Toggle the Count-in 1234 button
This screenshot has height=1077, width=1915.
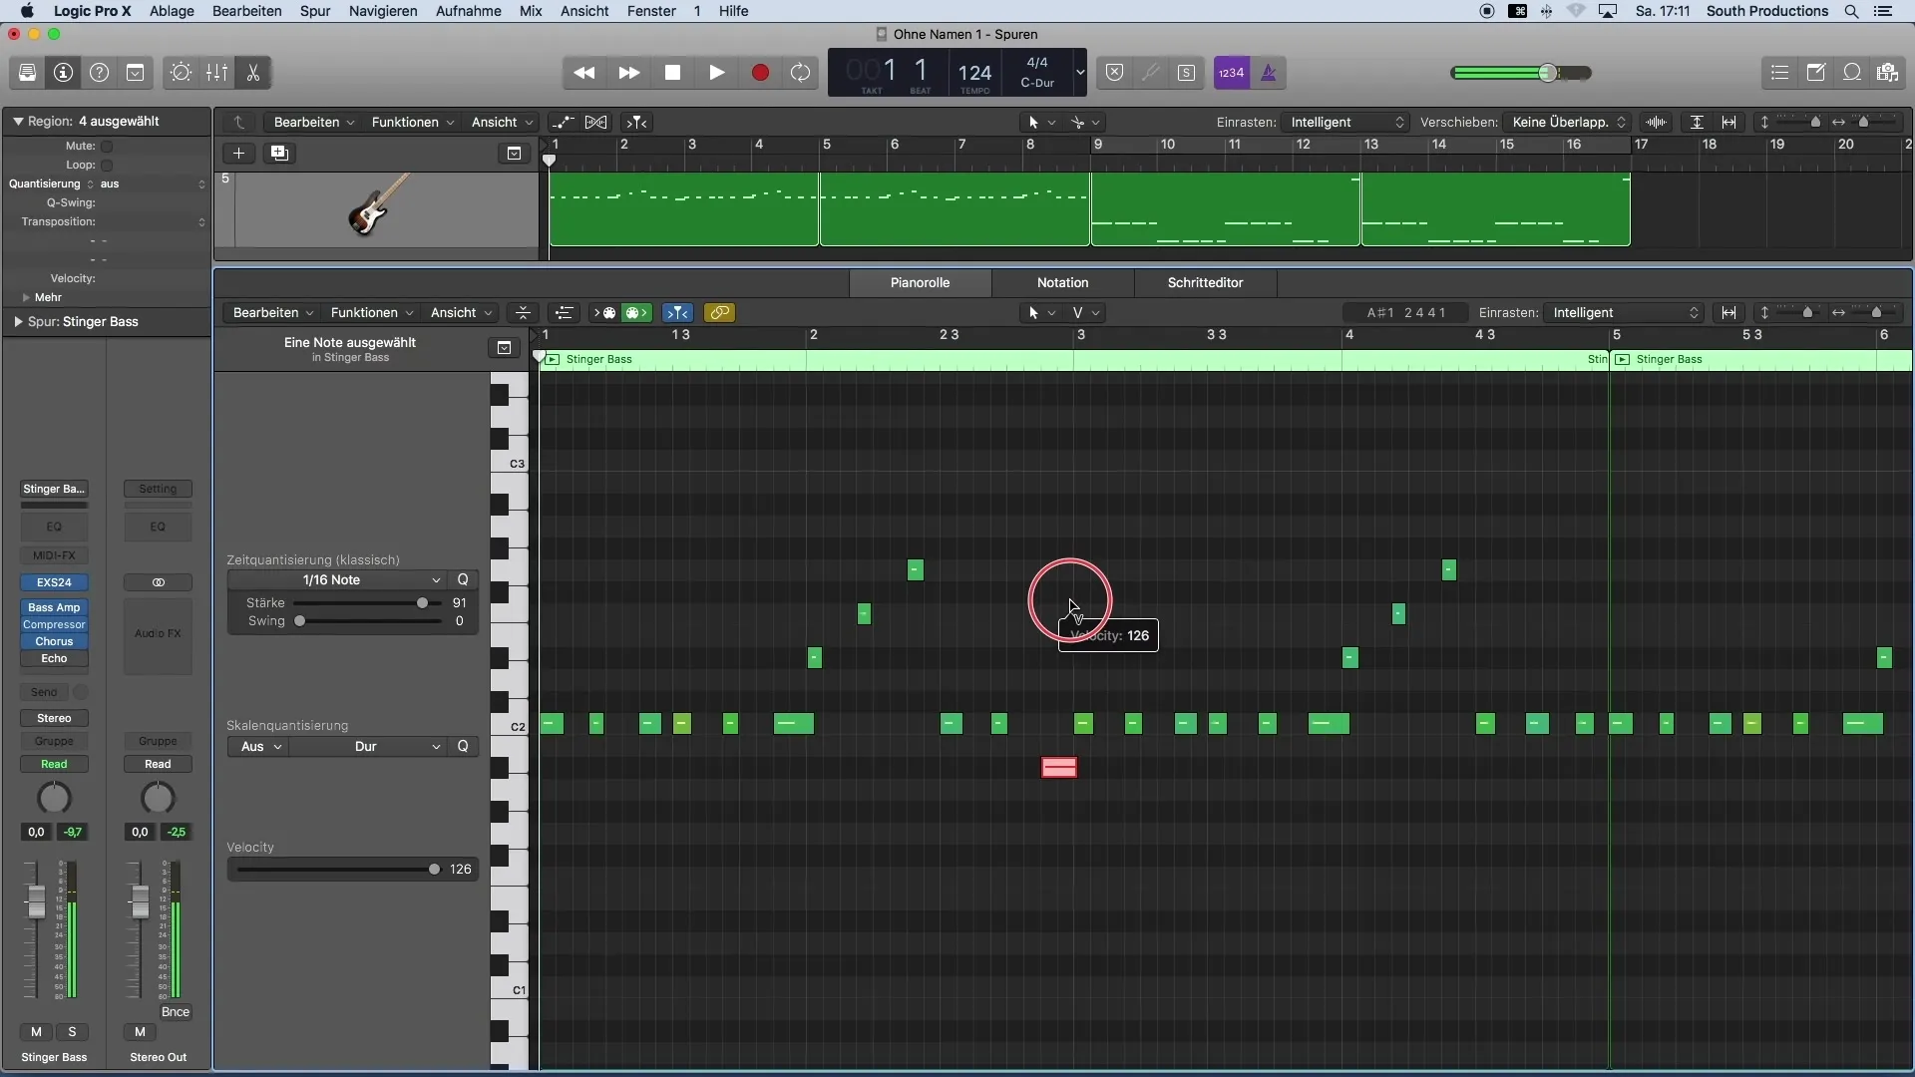[x=1232, y=73]
